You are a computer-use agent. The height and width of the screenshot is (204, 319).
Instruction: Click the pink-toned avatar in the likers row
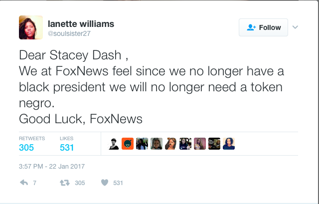(x=200, y=144)
